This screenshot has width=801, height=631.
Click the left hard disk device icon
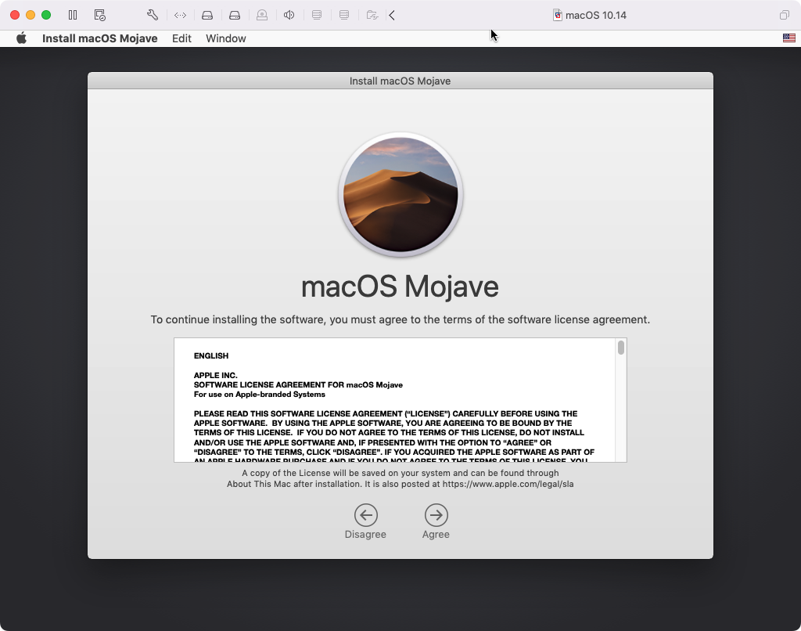pyautogui.click(x=207, y=16)
